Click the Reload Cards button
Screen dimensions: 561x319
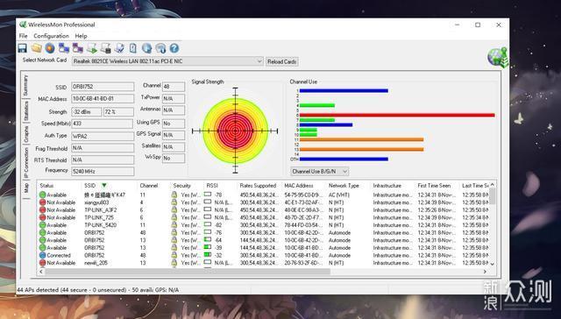[282, 61]
